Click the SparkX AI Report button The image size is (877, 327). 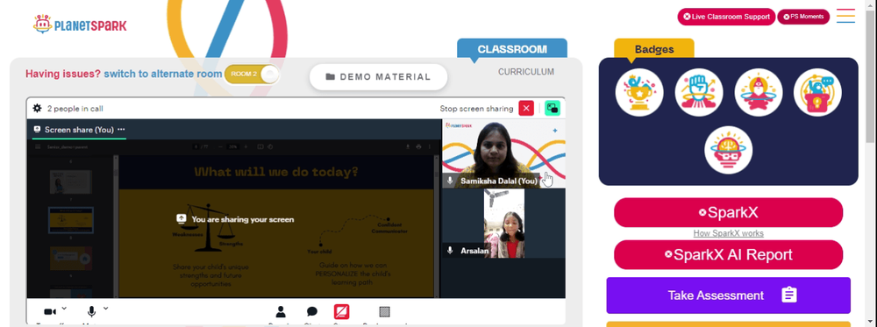click(728, 255)
